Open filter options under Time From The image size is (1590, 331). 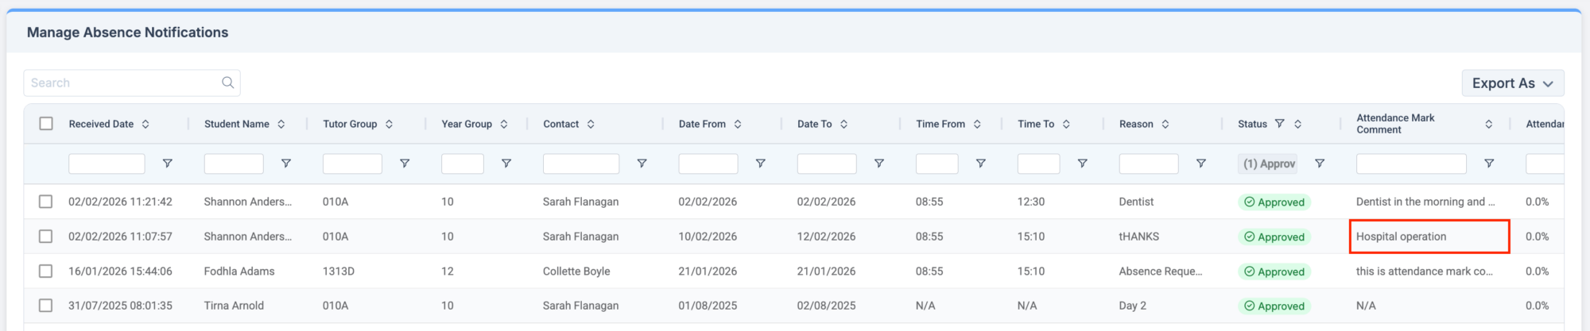980,164
